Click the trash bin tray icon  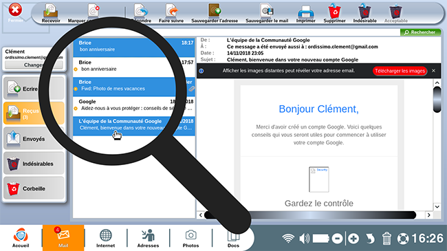386,239
